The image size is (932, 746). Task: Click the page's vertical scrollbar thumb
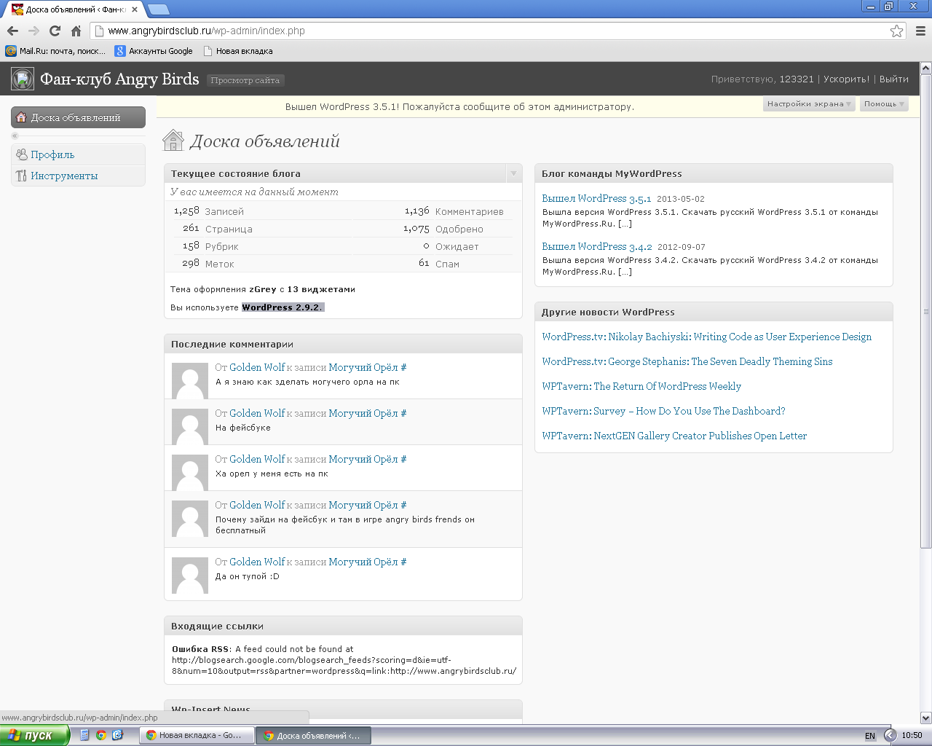tap(925, 311)
